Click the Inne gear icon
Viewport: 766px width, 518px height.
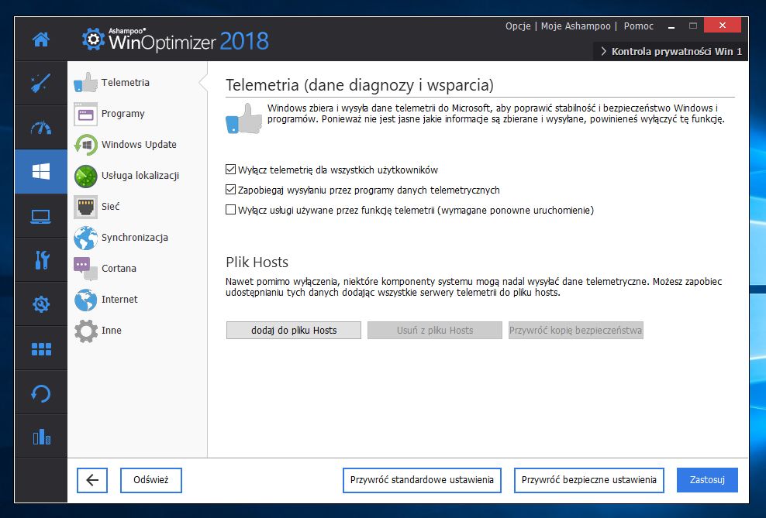point(85,331)
